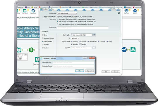Click the Application Name workflow file text
This screenshot has height=106, width=158.
75,17
